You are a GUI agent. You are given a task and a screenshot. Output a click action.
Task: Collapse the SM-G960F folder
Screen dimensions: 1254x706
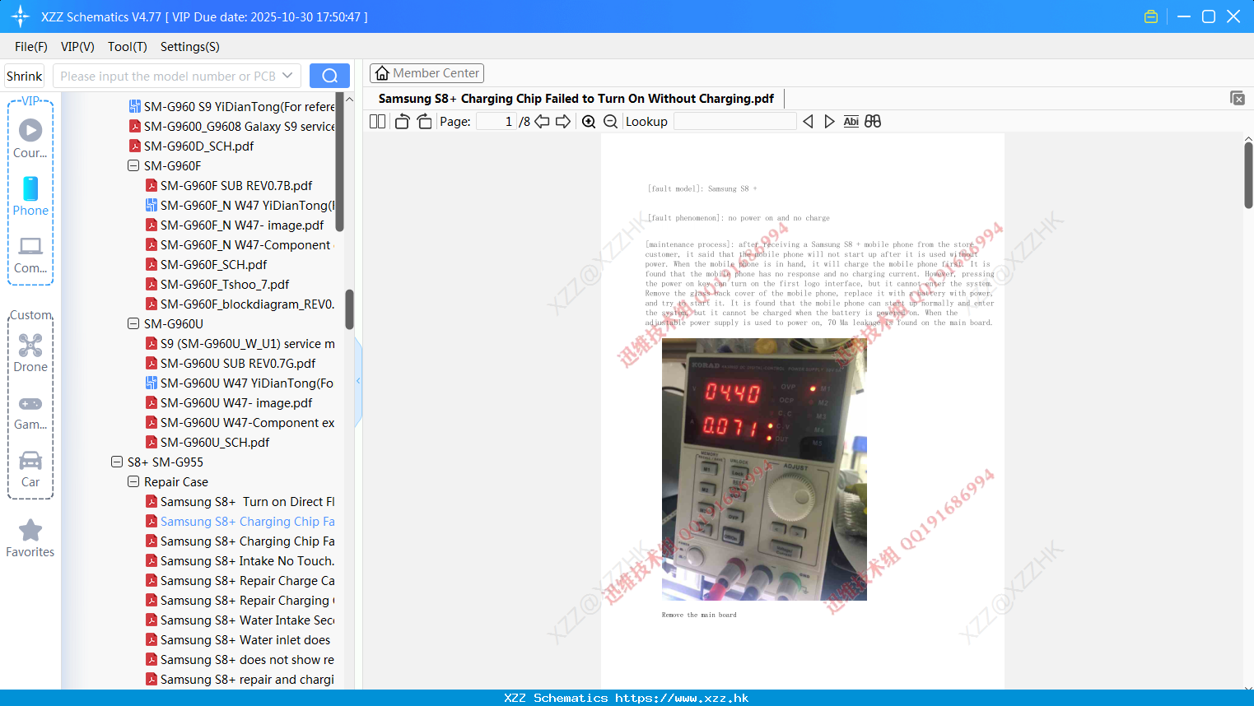pyautogui.click(x=133, y=165)
